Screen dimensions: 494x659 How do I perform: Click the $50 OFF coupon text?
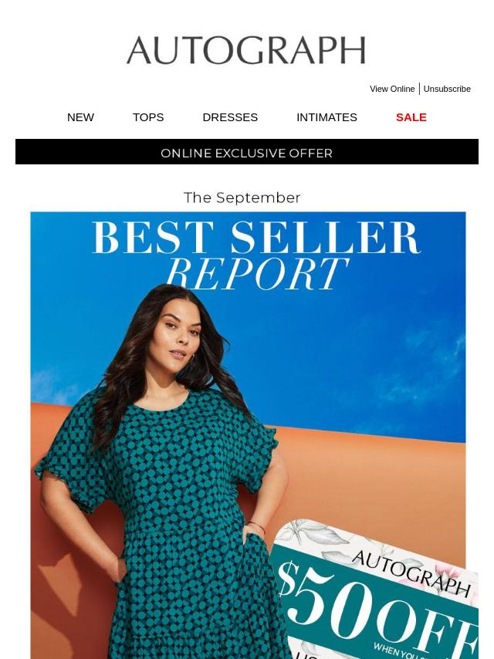(x=374, y=610)
